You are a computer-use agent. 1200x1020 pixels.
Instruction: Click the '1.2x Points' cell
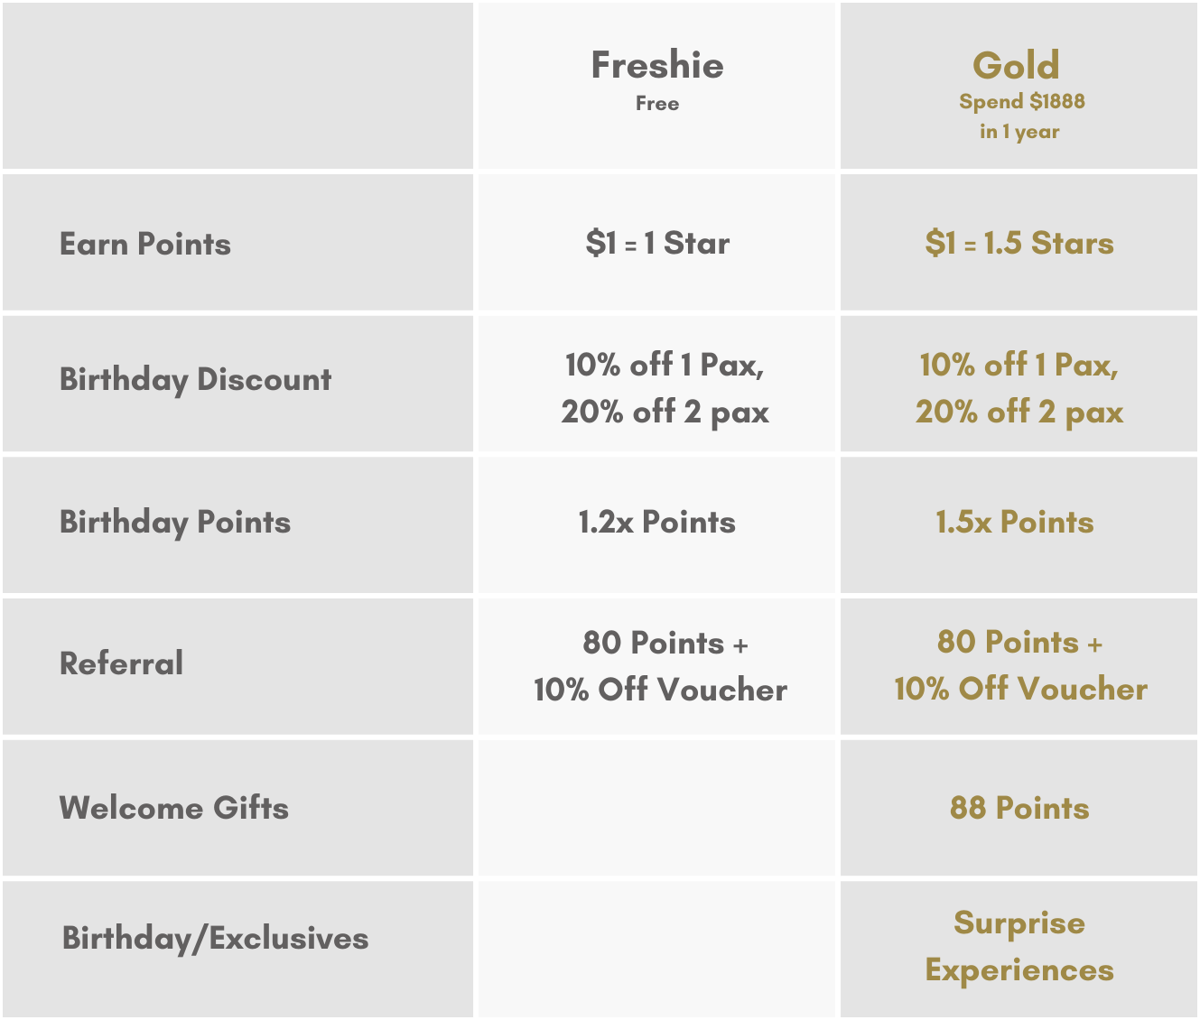click(x=657, y=522)
